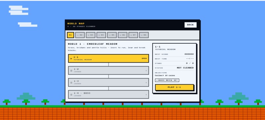Click the objective Collect 10 coins
Image resolution: width=265 pixels, height=120 pixels.
[165, 75]
